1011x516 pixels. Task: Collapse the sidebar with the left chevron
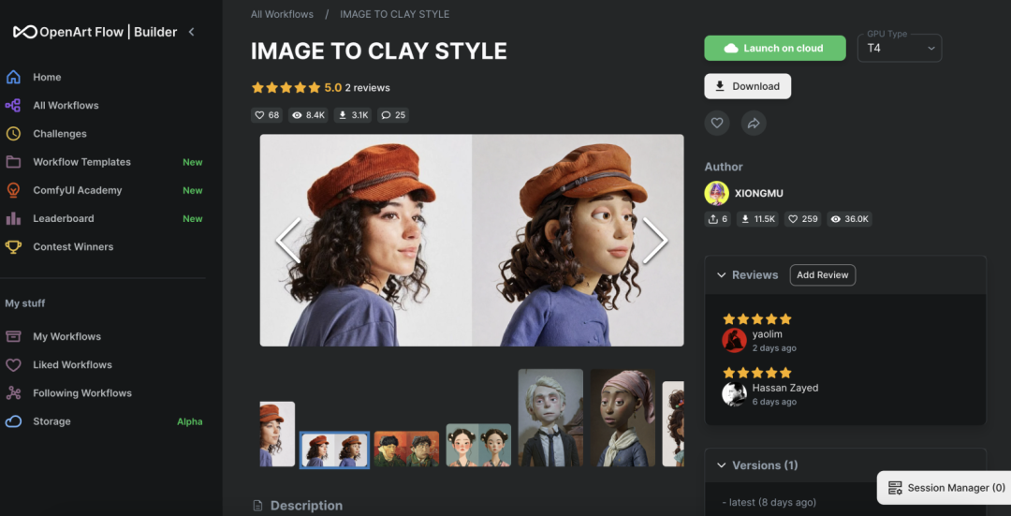click(191, 32)
